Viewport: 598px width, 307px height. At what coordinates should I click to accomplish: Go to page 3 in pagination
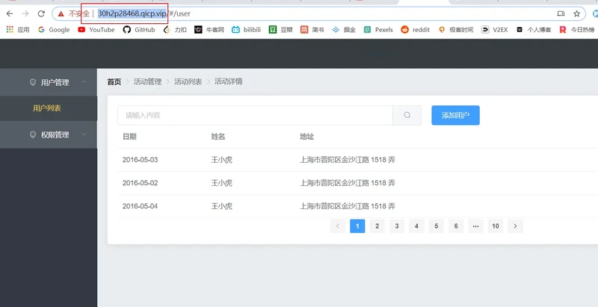[397, 226]
